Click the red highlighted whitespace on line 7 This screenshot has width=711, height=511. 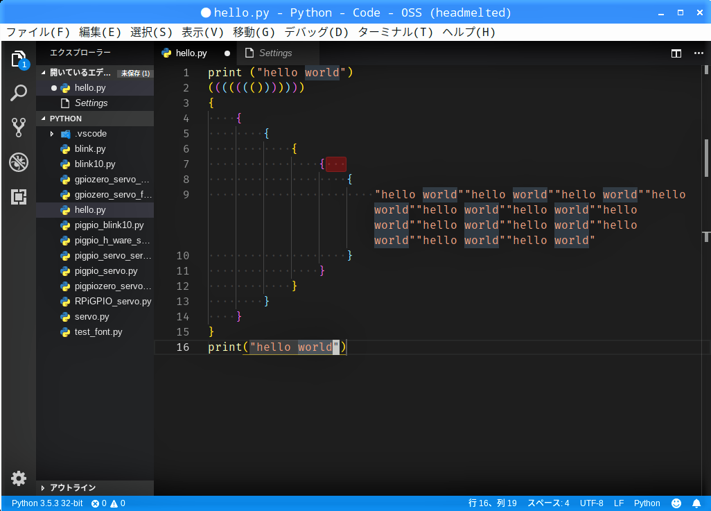(336, 164)
